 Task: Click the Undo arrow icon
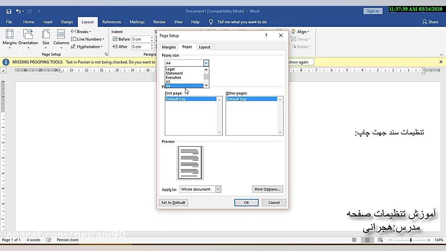18,11
